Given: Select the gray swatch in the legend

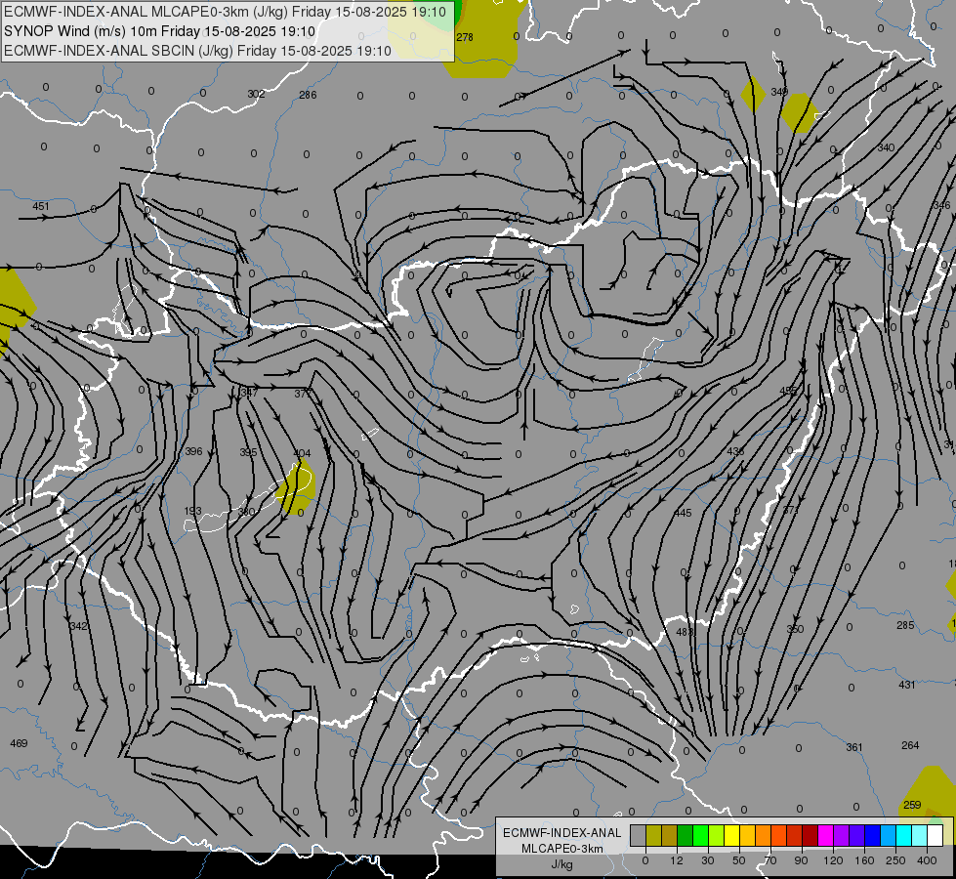Looking at the screenshot, I should point(639,835).
